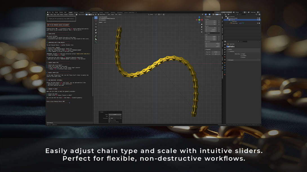Screen dimensions: 307x172
Task: Activate the Rotate tool in the toolbar
Action: click(x=96, y=27)
